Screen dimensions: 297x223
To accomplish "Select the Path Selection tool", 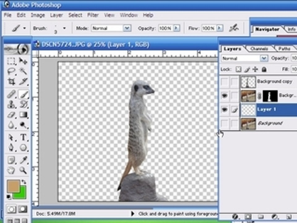I will [x=11, y=137].
